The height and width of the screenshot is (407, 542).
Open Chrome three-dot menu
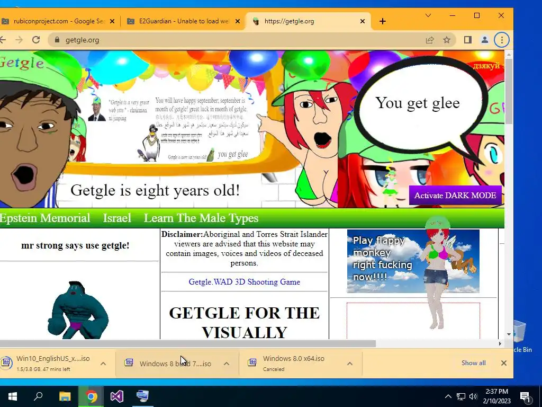(x=502, y=40)
